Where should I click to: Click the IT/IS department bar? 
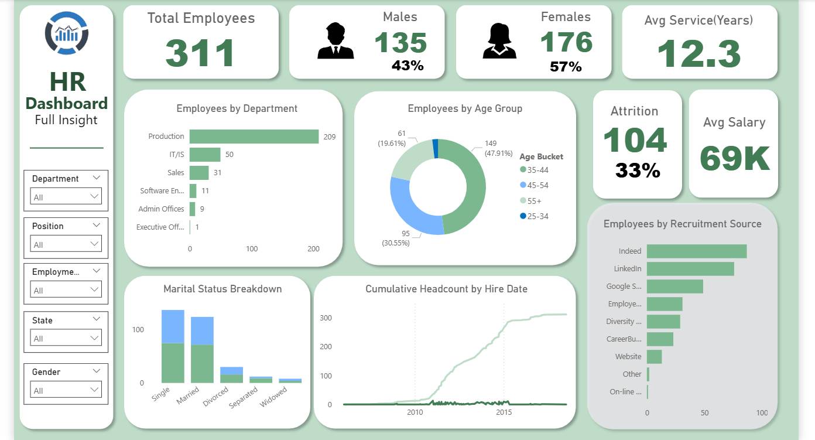coord(205,155)
